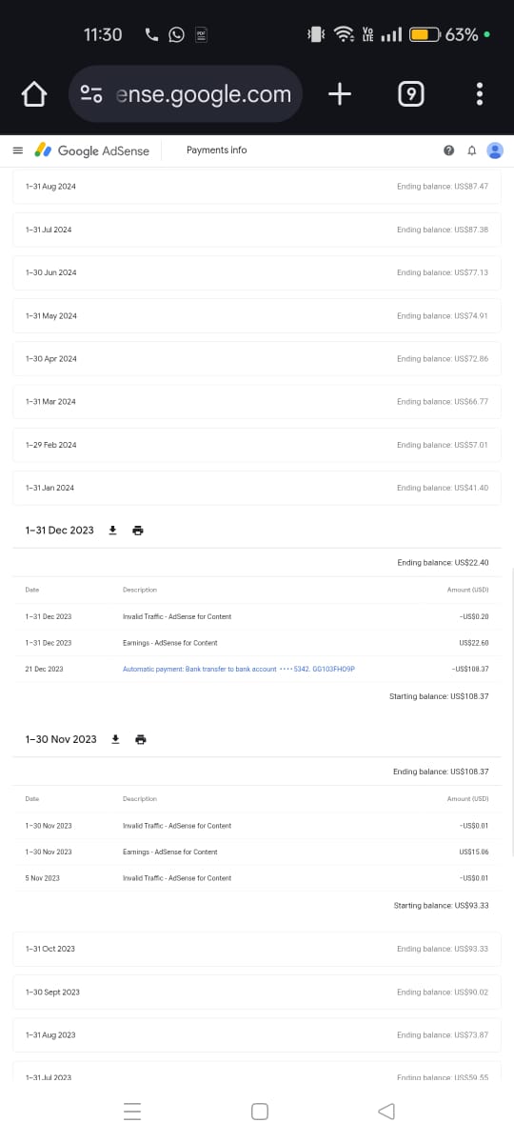Expand the 1–31 Oct 2023 transactions row

(257, 949)
